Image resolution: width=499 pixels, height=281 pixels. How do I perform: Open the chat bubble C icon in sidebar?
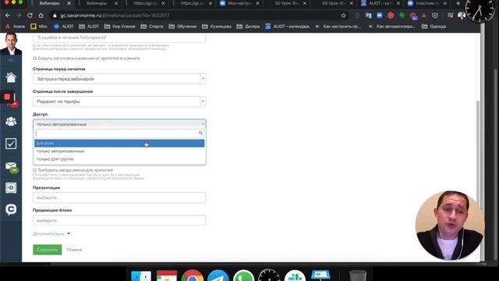(11, 209)
